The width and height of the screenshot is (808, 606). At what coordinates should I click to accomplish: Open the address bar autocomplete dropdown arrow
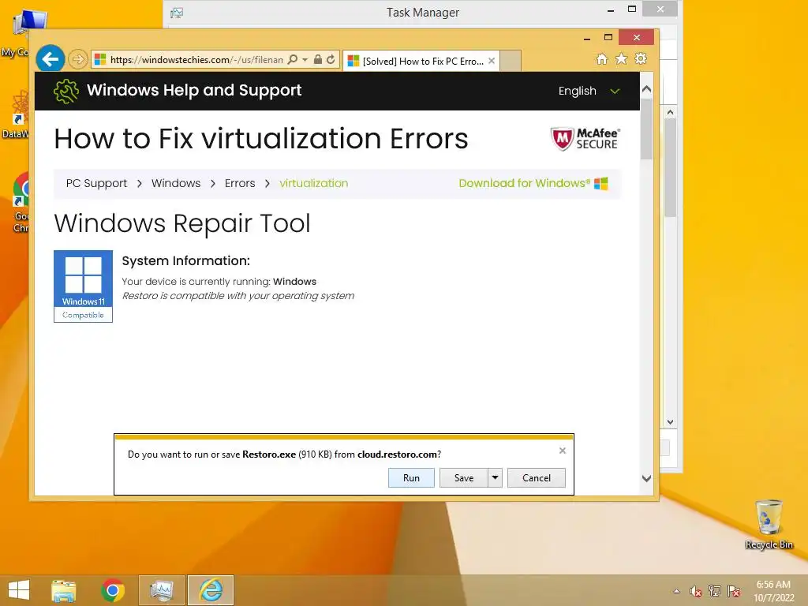click(305, 60)
